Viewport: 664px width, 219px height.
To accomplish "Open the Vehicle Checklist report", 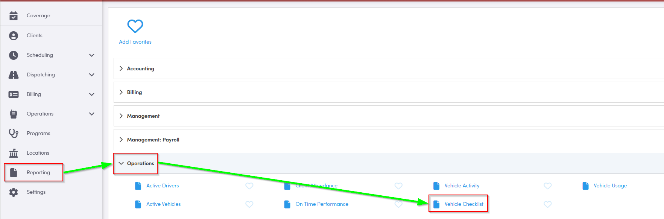I will click(464, 204).
